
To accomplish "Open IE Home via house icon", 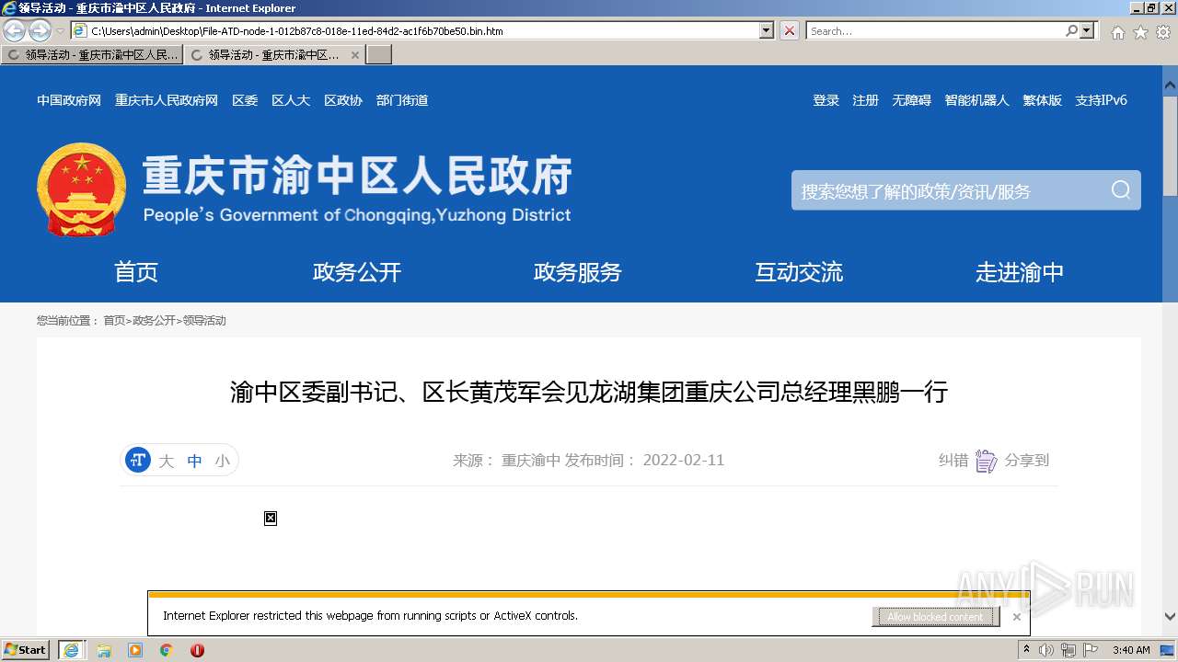I will [x=1117, y=32].
